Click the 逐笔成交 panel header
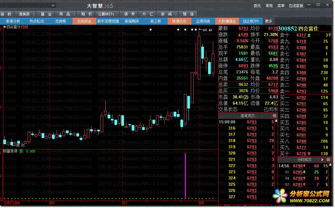 pyautogui.click(x=248, y=116)
